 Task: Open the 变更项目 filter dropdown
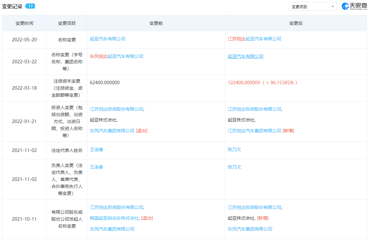[x=312, y=7]
